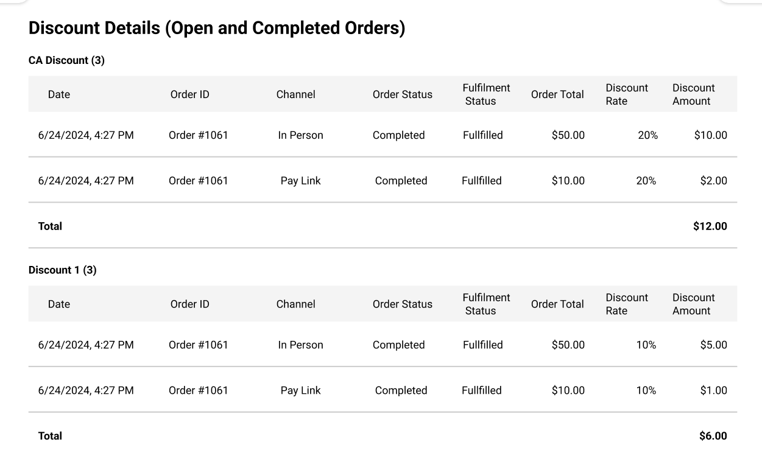Click Discount Rate header in CA Discount table
Viewport: 762px width, 451px height.
626,94
